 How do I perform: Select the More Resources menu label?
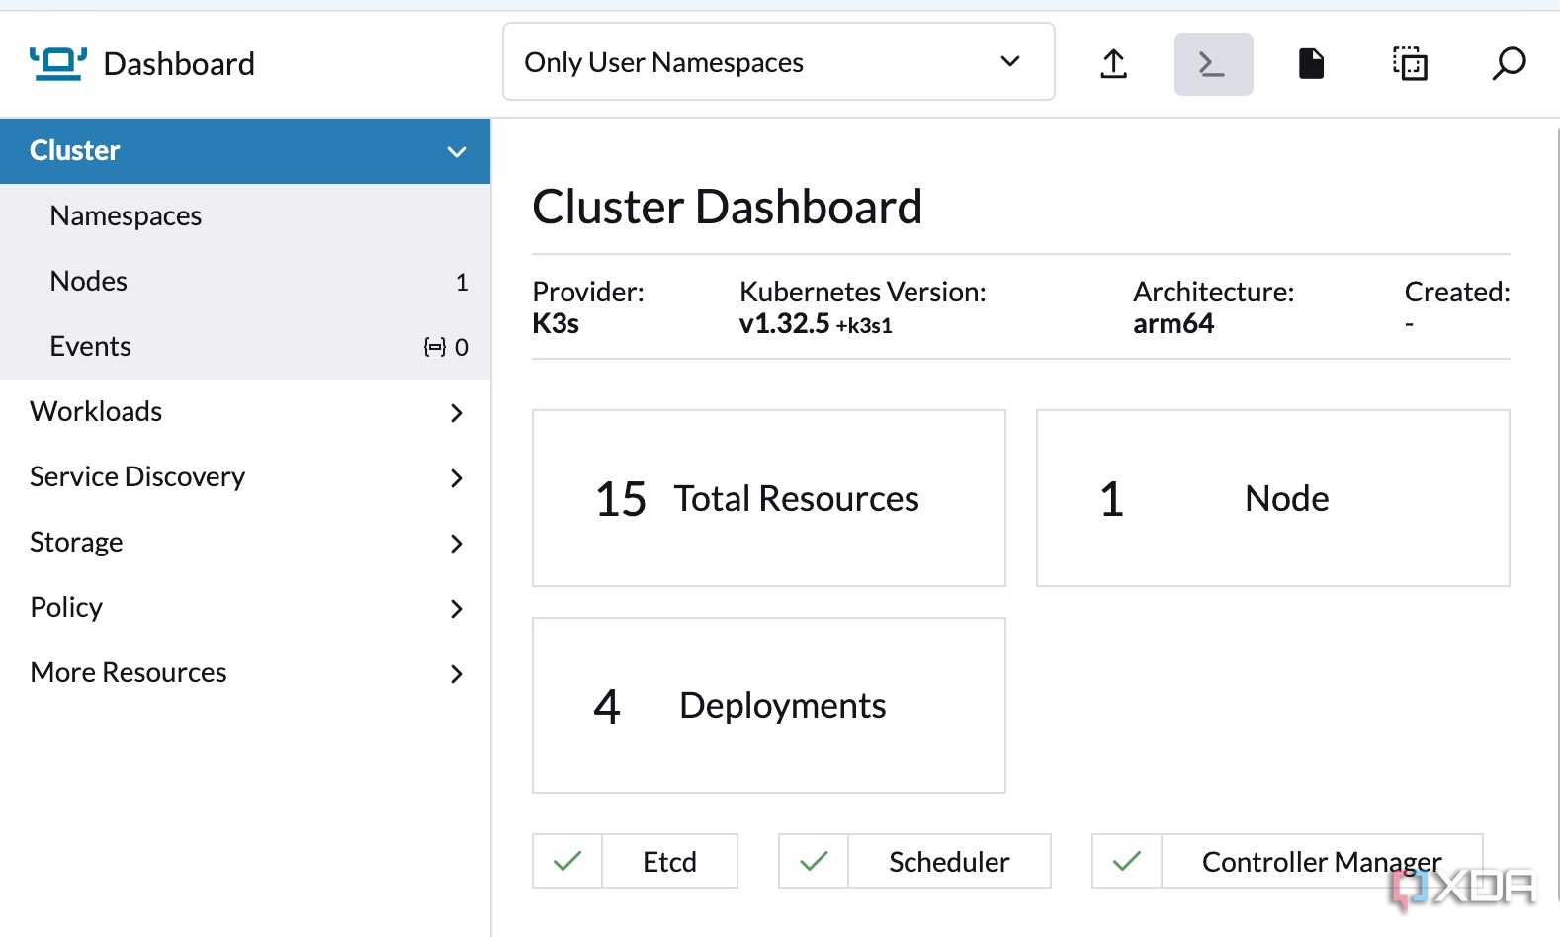(129, 673)
